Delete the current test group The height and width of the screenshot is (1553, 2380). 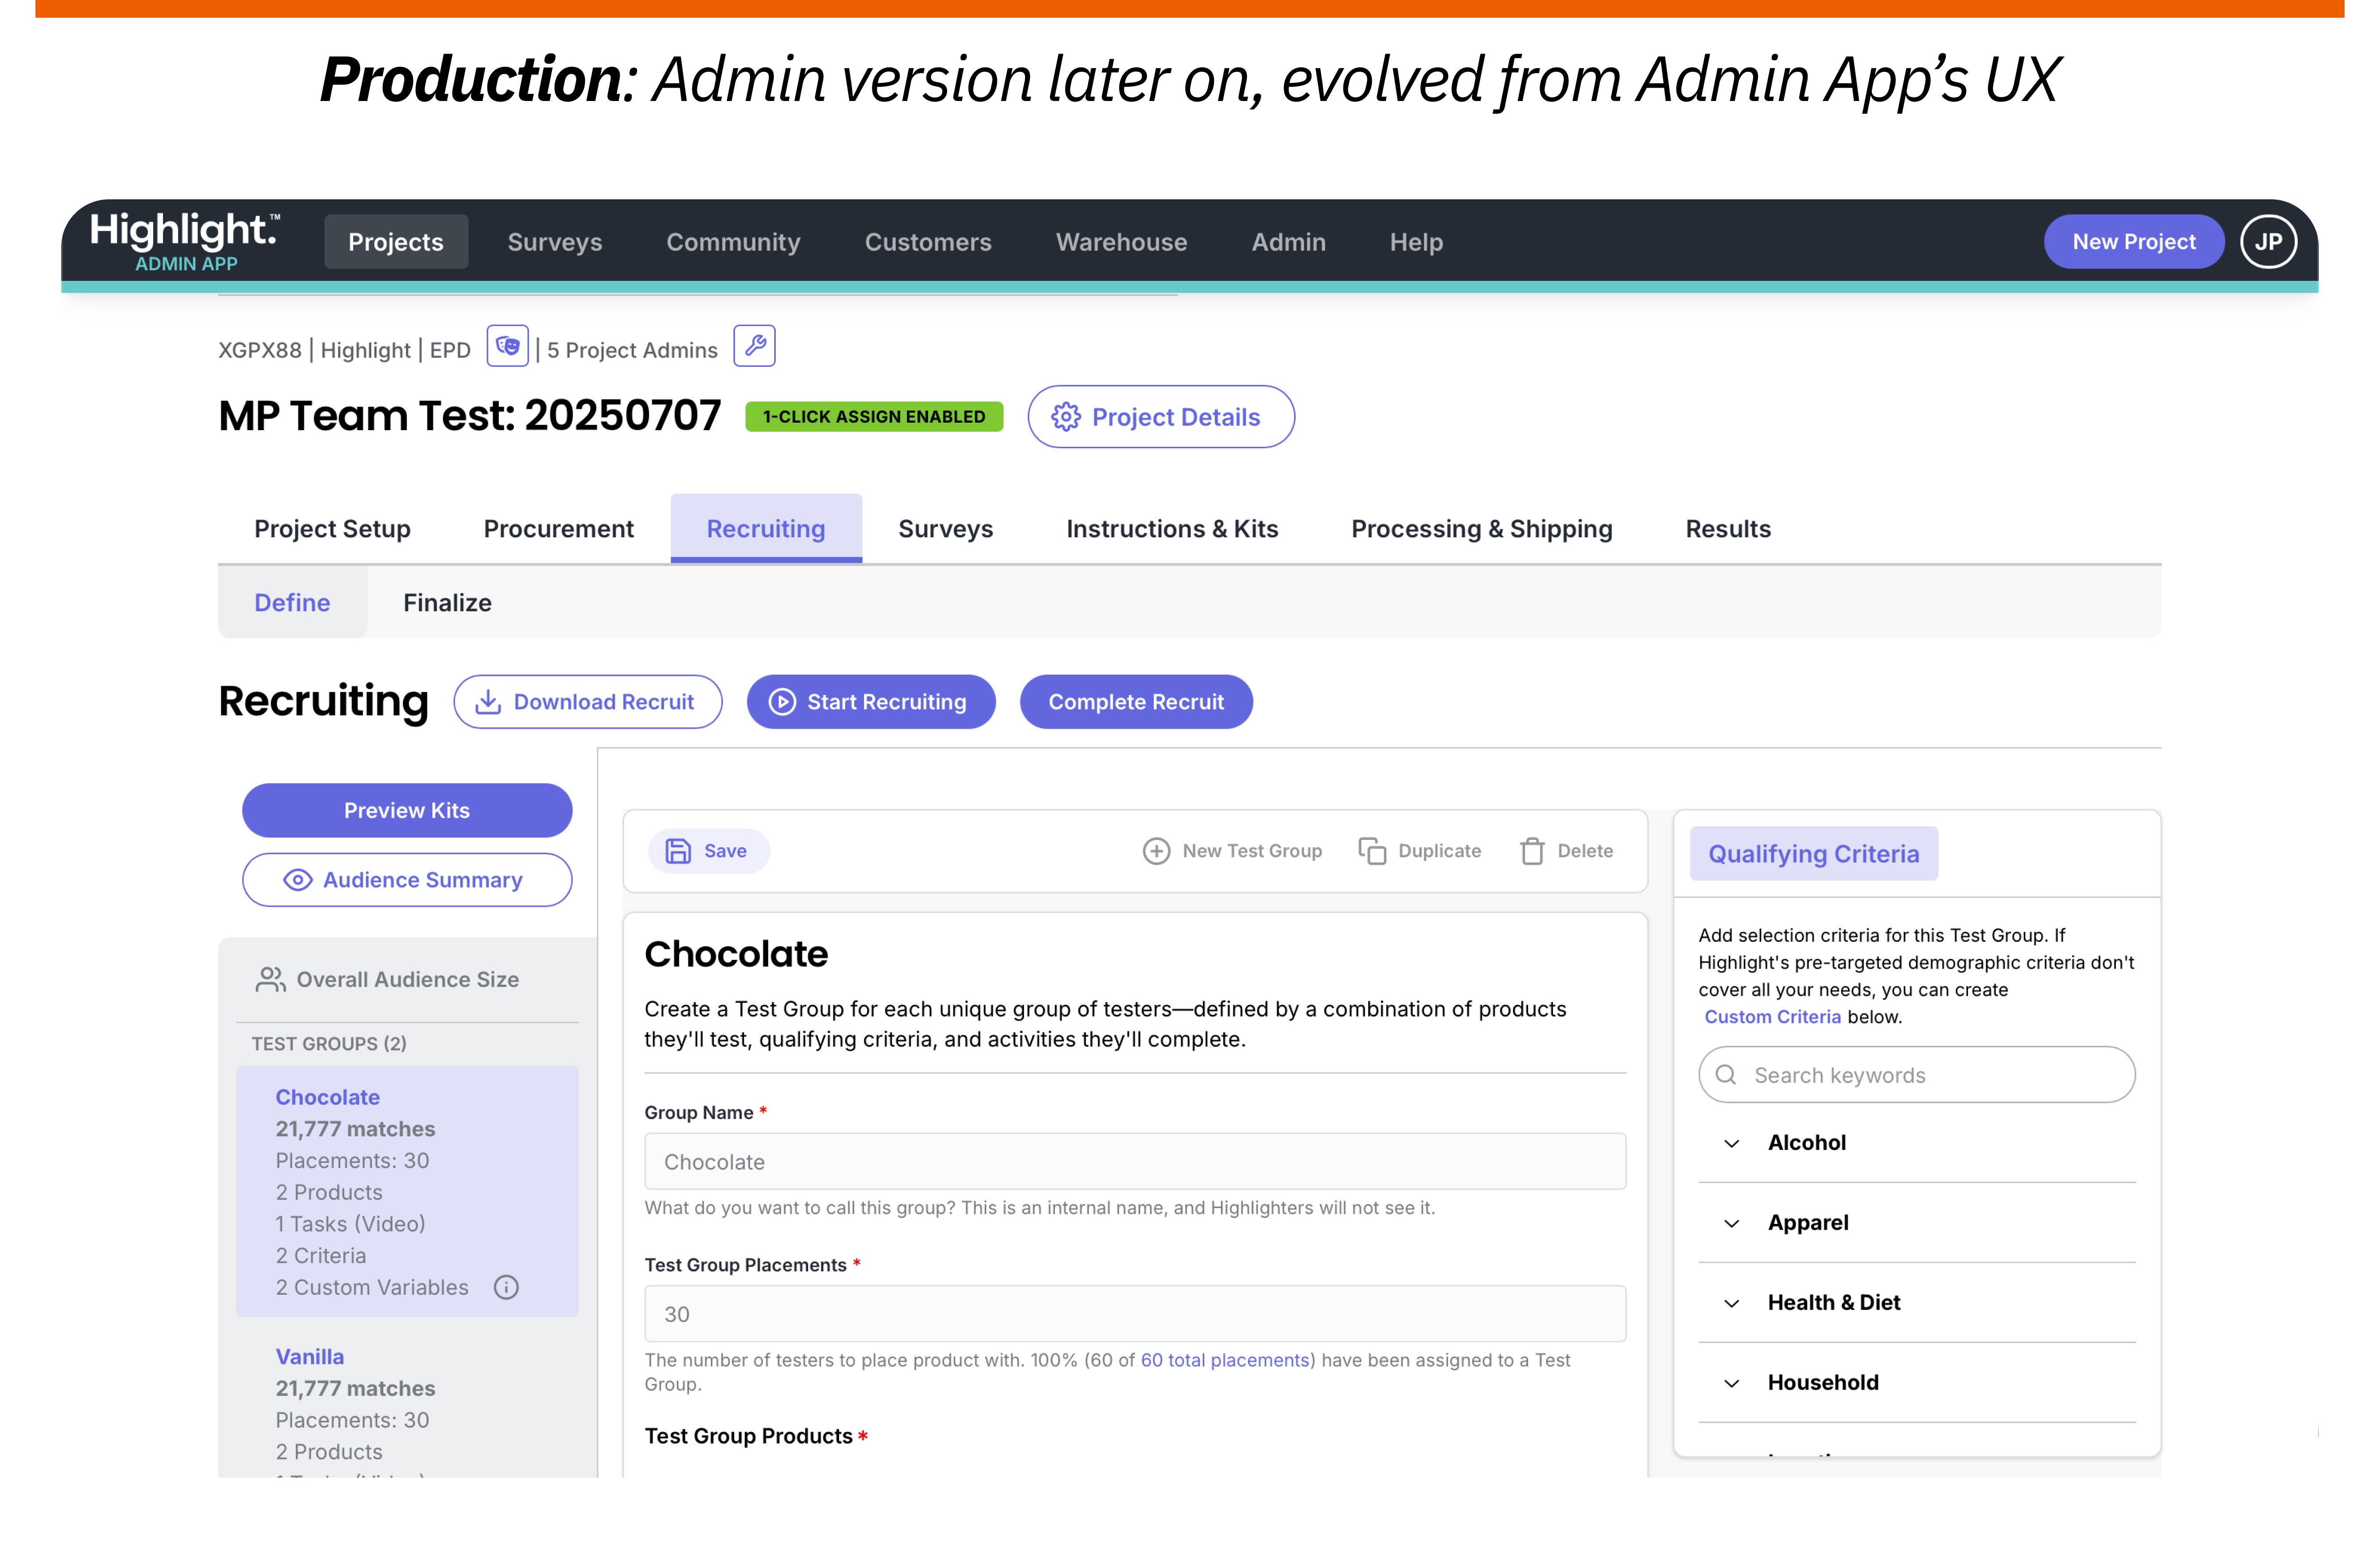pos(1566,851)
